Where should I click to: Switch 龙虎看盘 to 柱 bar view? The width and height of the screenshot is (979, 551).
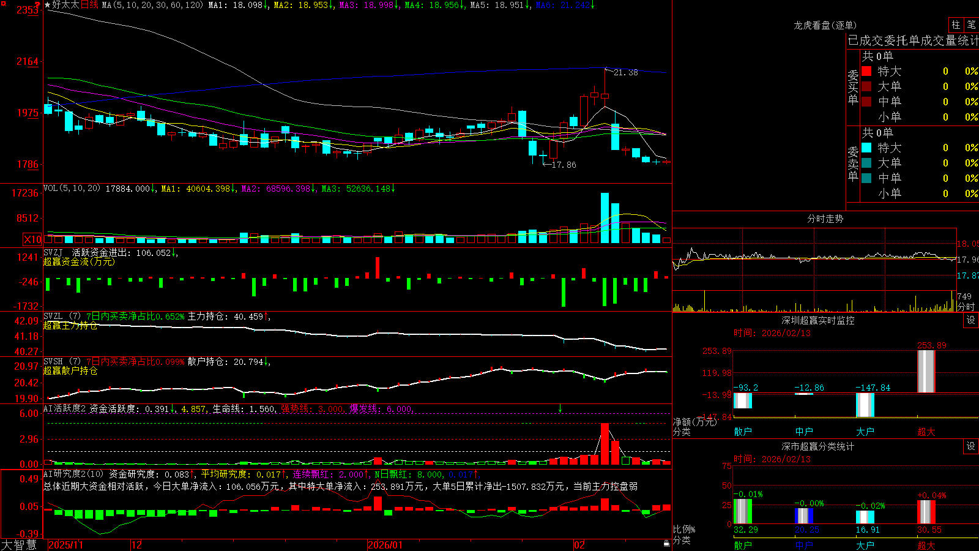point(956,24)
